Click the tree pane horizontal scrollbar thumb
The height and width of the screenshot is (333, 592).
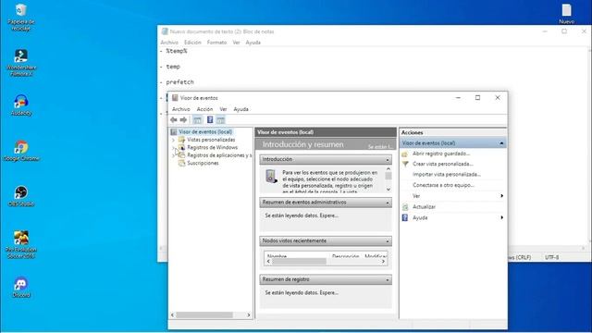204,314
